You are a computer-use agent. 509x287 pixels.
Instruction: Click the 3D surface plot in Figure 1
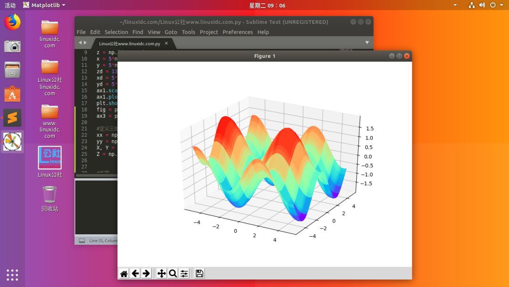click(270, 168)
